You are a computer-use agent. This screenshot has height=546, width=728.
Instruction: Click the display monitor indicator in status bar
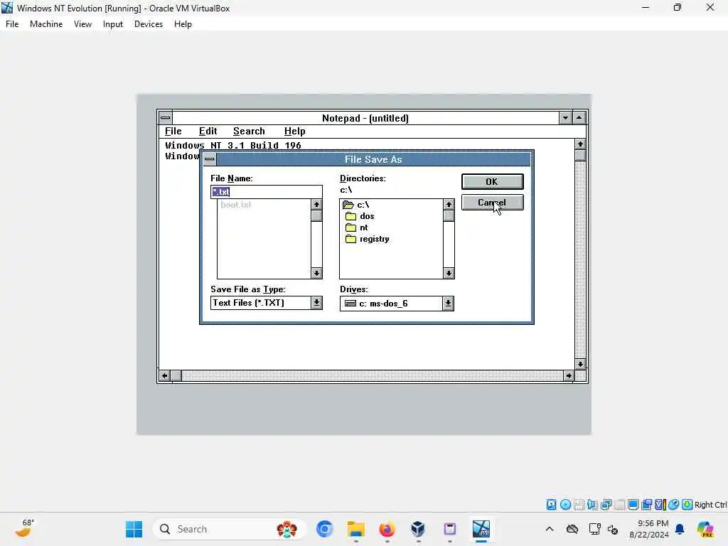pos(633,505)
